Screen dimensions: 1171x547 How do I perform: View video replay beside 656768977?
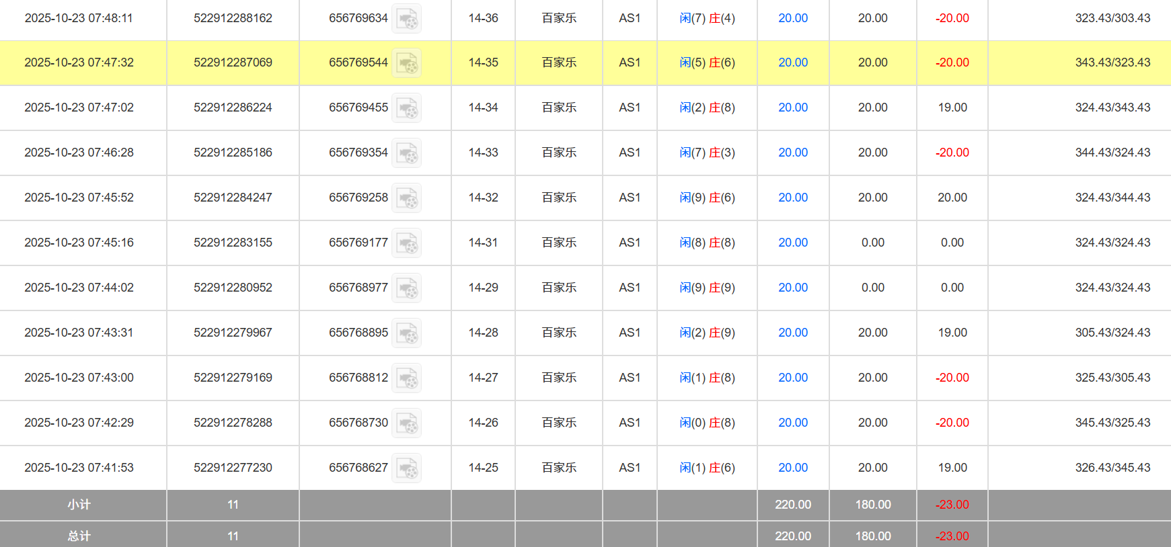[406, 288]
